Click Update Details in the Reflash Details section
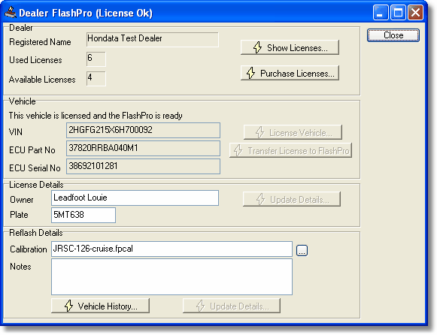 232,306
